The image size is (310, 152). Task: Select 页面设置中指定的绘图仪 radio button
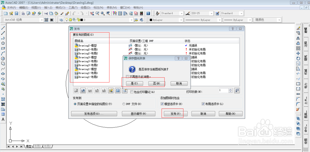point(75,104)
